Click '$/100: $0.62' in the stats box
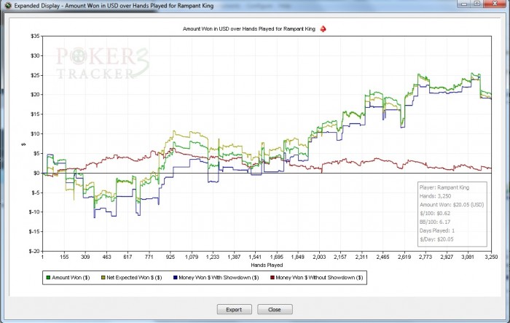The width and height of the screenshot is (510, 323). point(435,214)
